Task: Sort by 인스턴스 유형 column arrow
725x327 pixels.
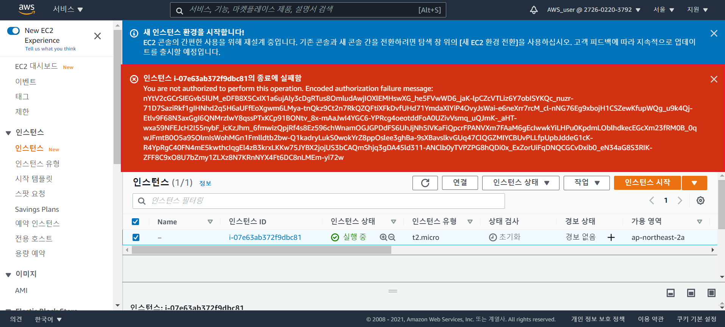Action: click(470, 222)
